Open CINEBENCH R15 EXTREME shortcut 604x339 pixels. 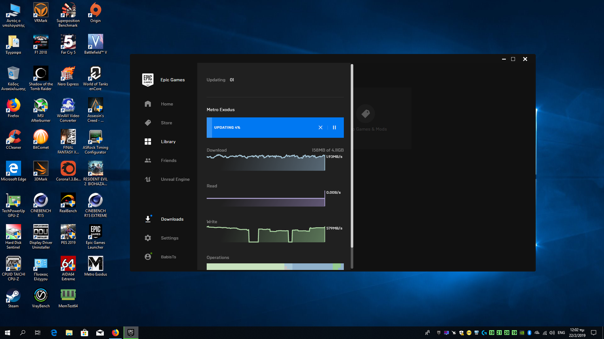95,205
